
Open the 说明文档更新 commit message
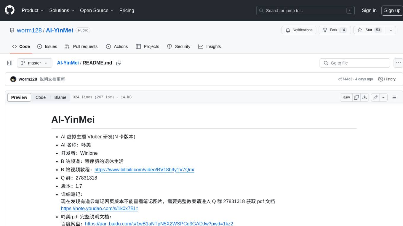[52, 79]
